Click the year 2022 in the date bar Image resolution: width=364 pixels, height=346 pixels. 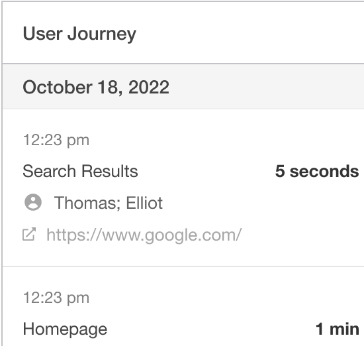pos(149,87)
